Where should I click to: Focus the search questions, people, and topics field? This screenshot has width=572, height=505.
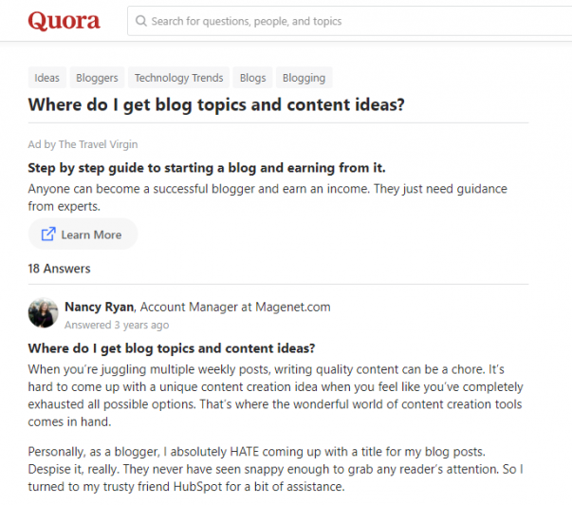tap(349, 21)
